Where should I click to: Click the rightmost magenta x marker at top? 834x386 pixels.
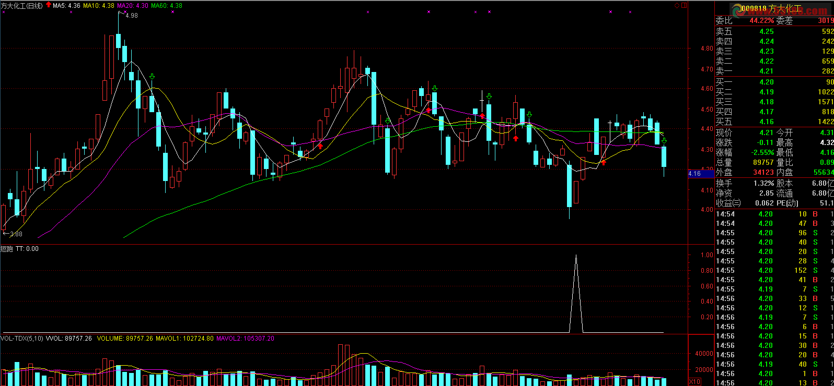click(630, 11)
